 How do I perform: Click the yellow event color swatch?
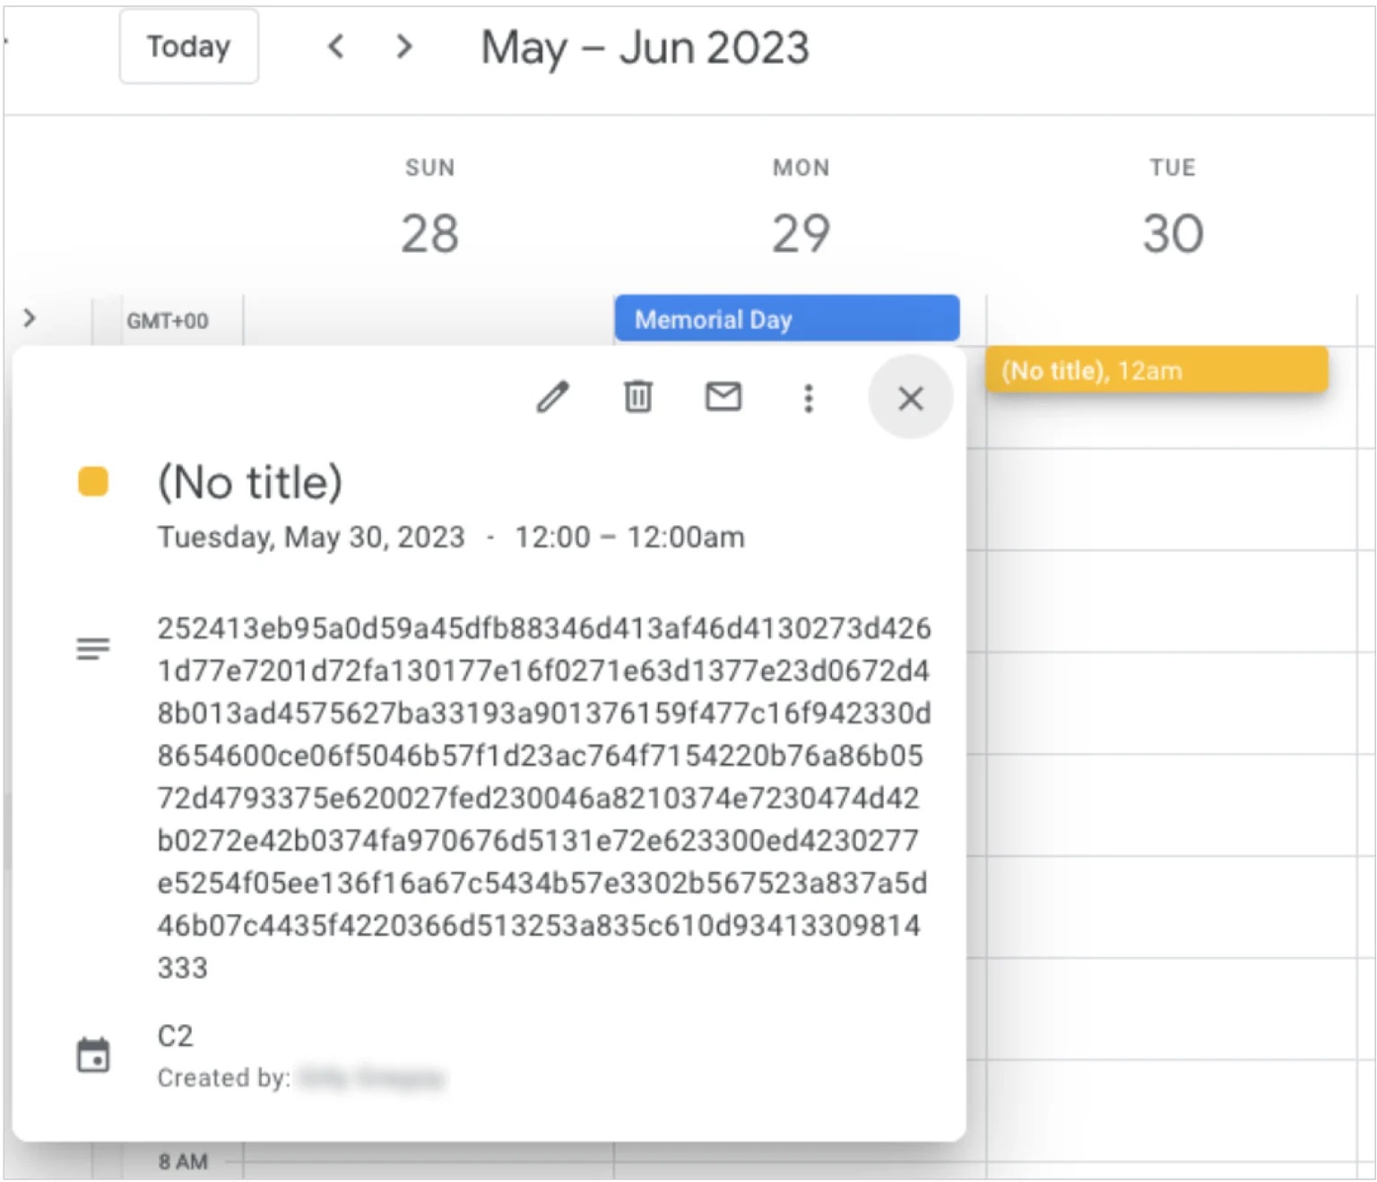click(x=93, y=481)
